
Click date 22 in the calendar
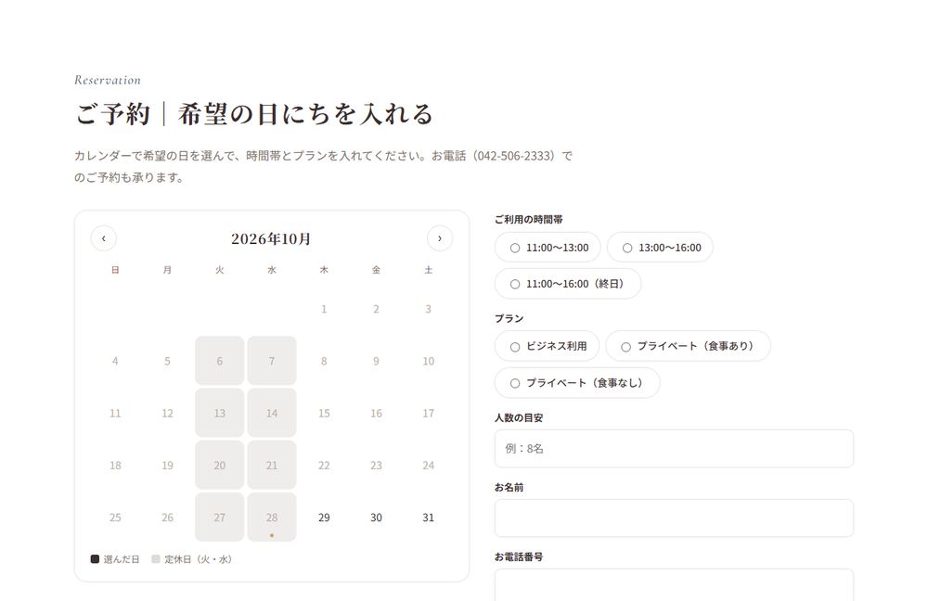[x=324, y=465]
